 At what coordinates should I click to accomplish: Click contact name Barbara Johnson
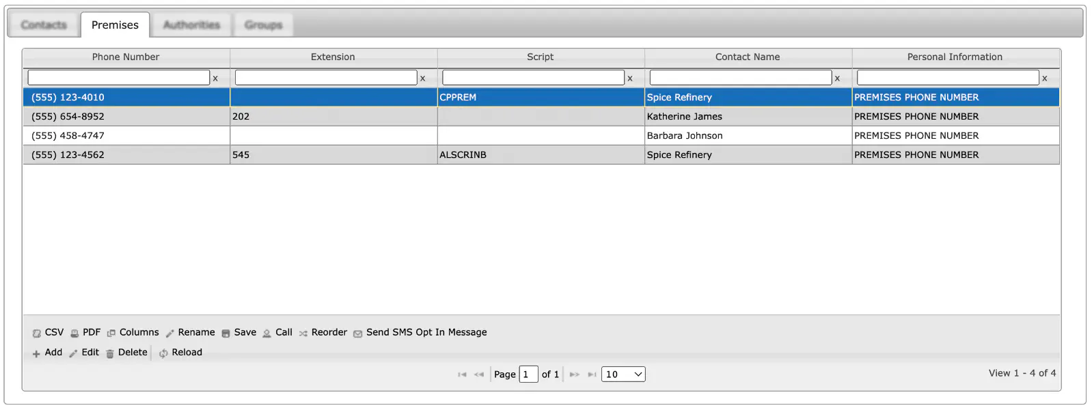click(685, 136)
